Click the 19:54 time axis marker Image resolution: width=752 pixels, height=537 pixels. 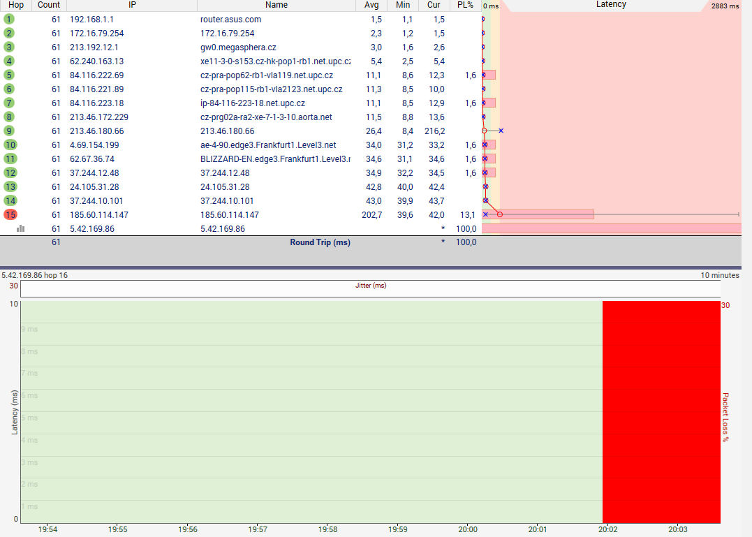coord(47,529)
